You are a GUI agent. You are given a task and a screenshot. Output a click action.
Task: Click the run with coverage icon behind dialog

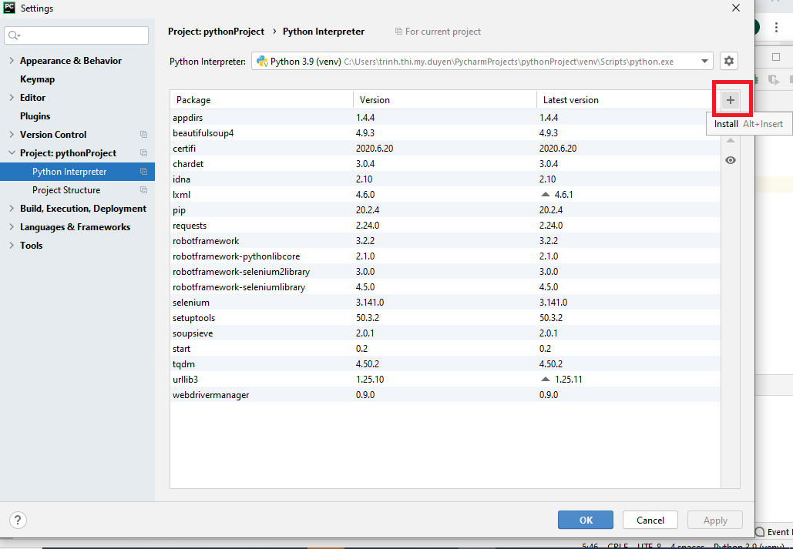tap(773, 80)
